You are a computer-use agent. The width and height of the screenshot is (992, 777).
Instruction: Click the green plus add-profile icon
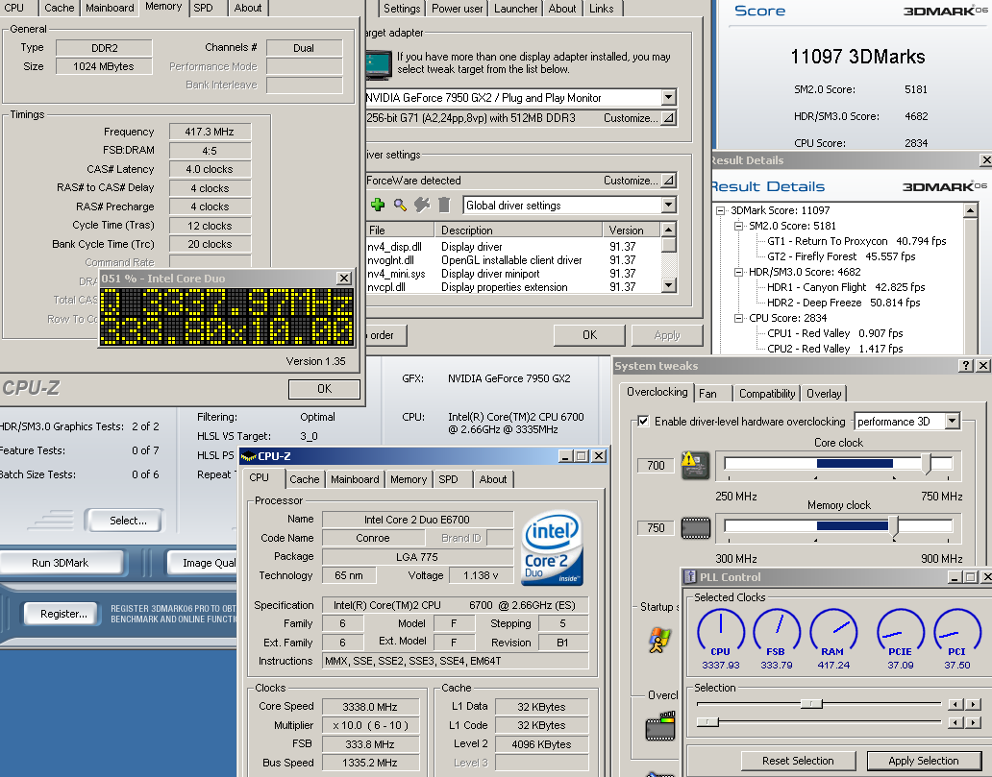point(378,205)
